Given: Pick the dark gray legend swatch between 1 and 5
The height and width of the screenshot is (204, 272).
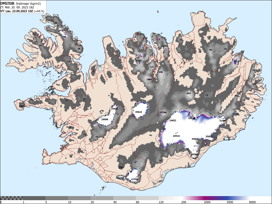Looking at the screenshot, I should [x=34, y=198].
